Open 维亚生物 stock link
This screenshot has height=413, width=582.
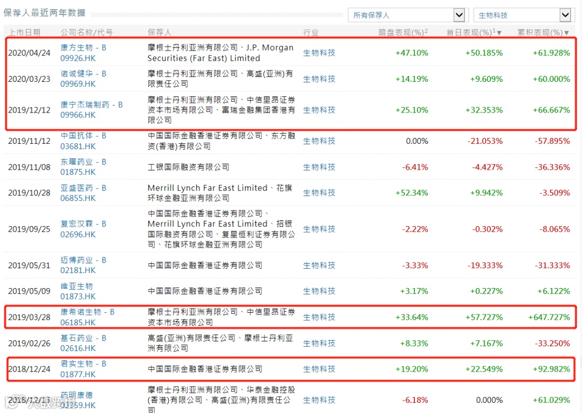click(x=77, y=286)
